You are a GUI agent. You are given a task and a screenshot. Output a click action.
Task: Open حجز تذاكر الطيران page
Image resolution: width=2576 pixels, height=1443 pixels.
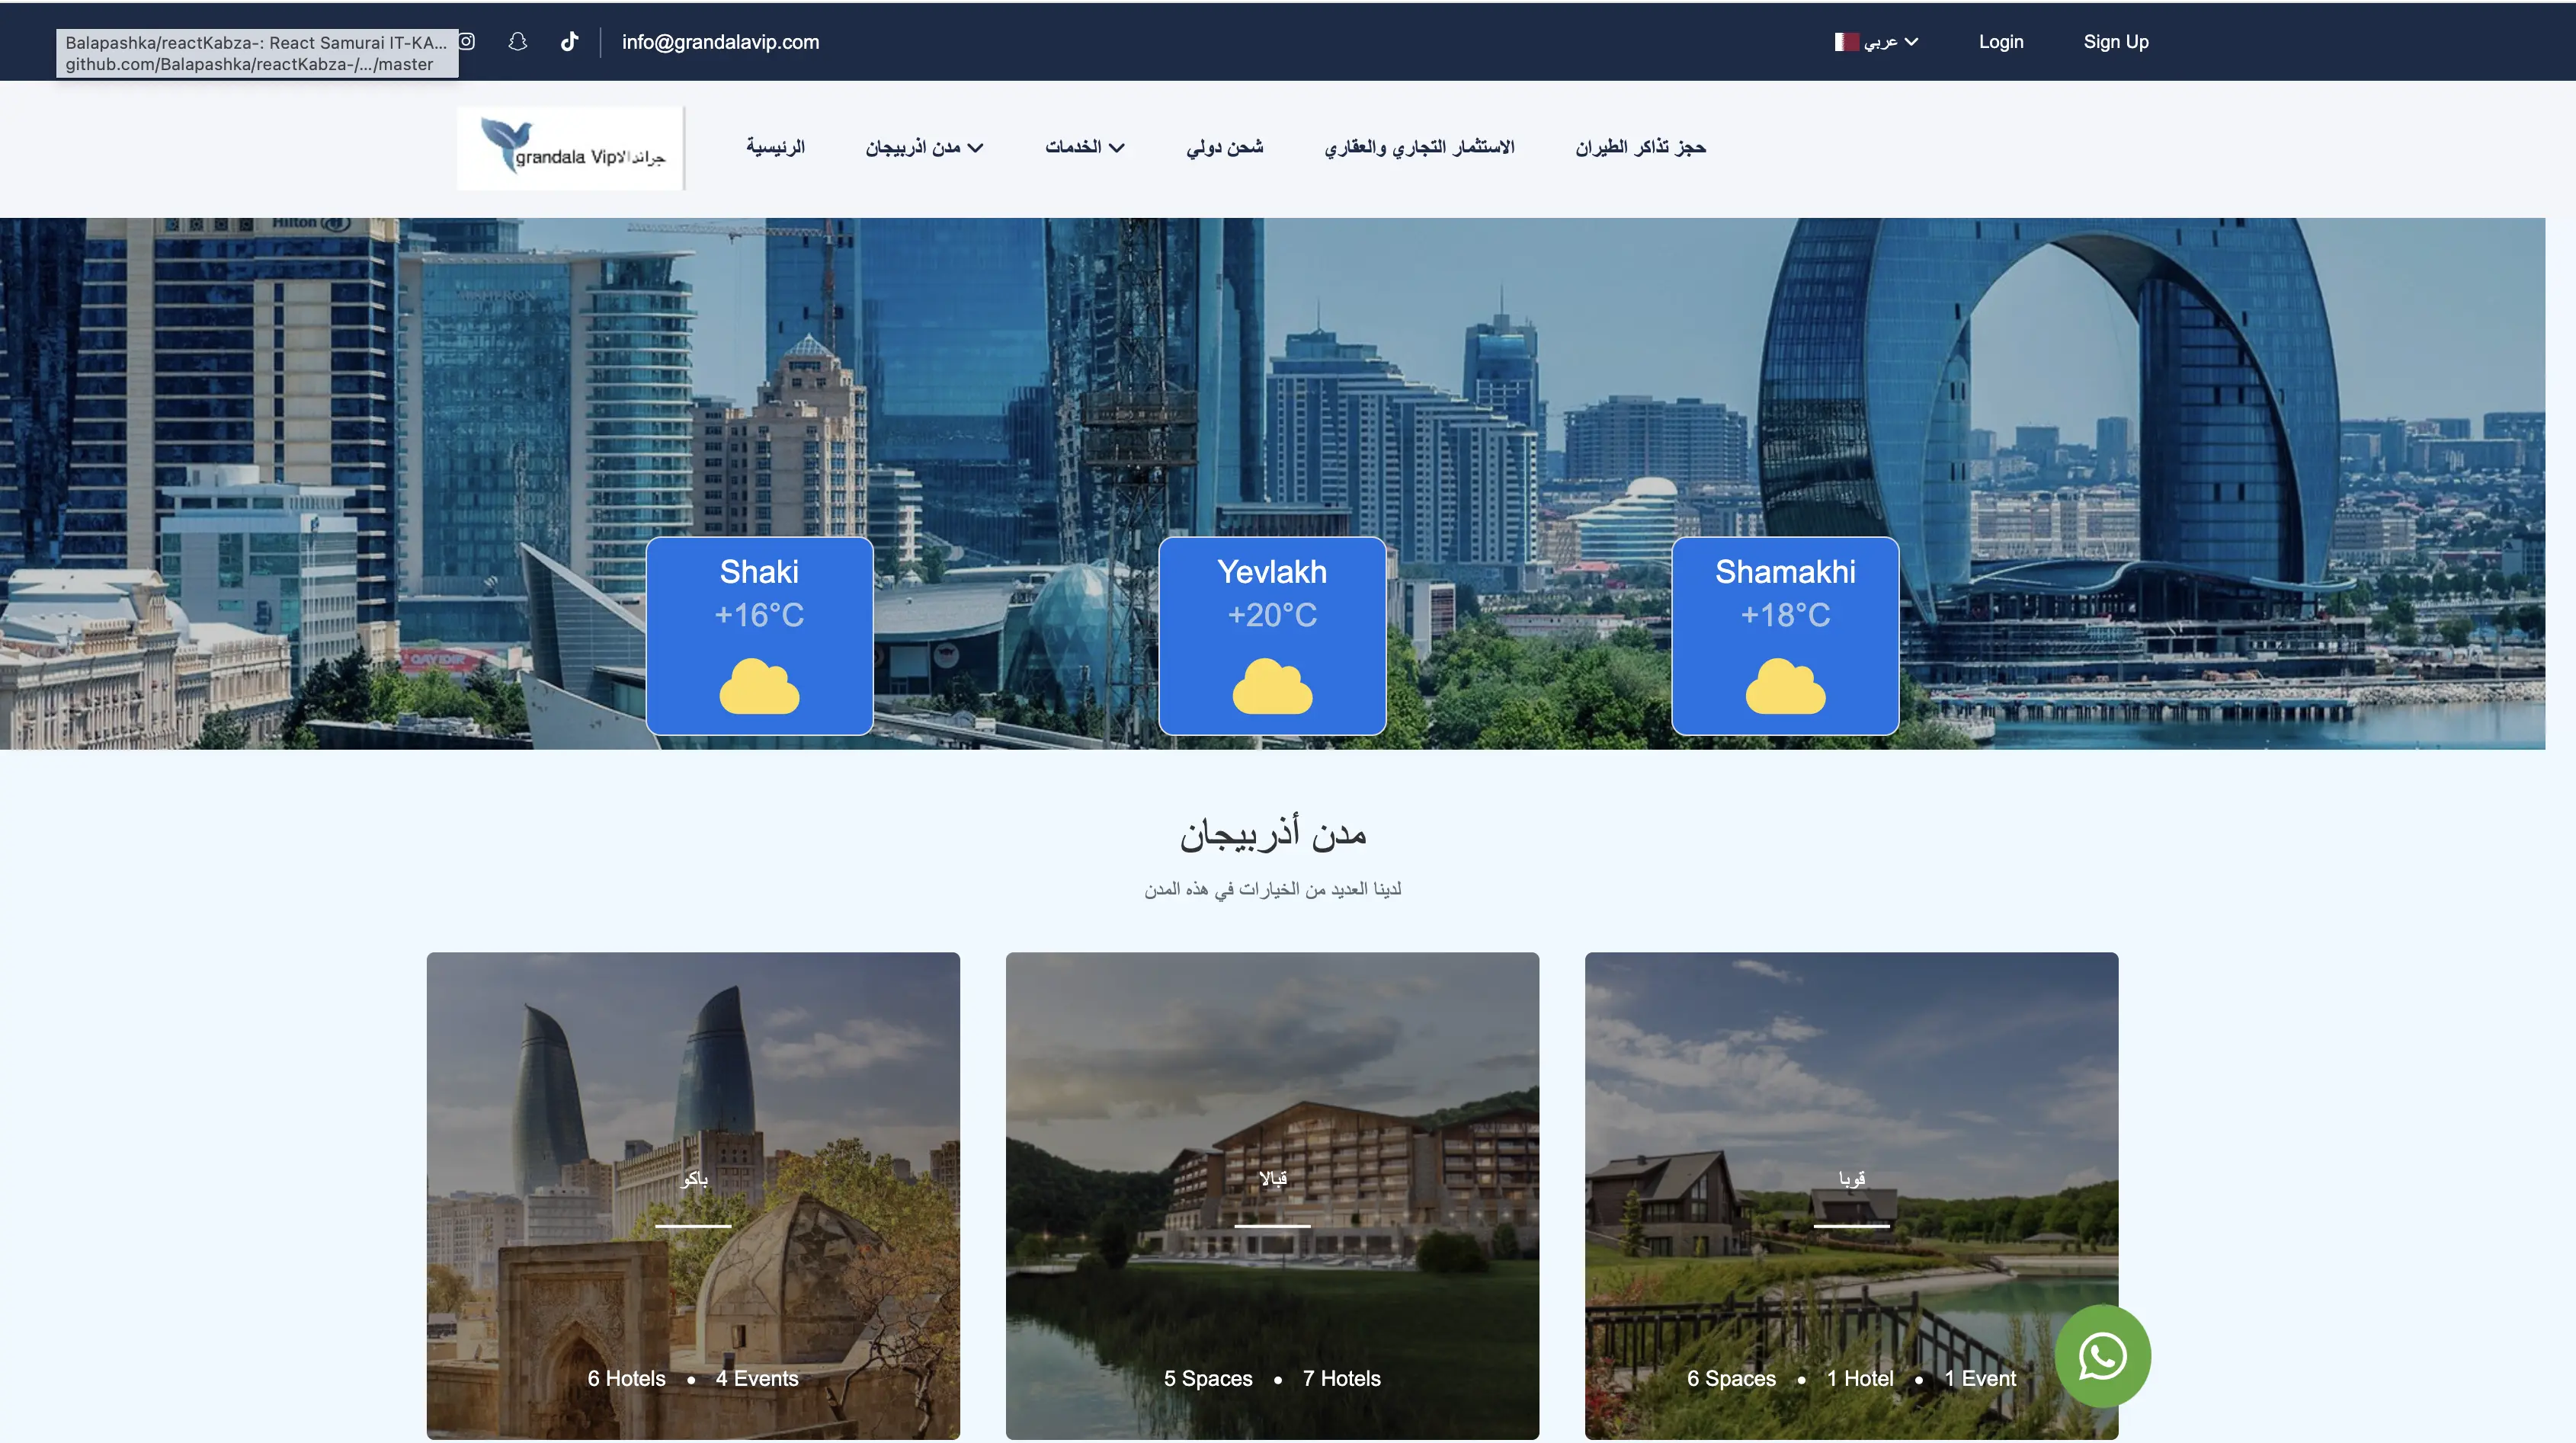[1640, 147]
